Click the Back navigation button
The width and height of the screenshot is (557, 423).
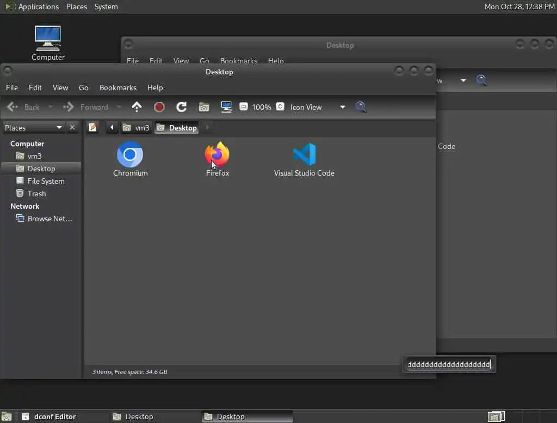tap(23, 107)
